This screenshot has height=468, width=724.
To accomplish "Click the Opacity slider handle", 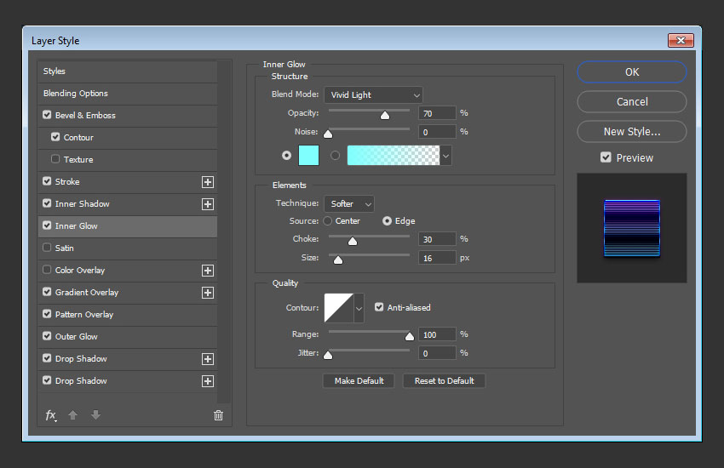I will (x=385, y=115).
